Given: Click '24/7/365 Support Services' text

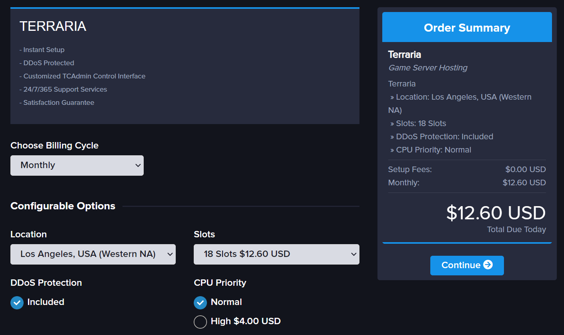Looking at the screenshot, I should (x=63, y=89).
